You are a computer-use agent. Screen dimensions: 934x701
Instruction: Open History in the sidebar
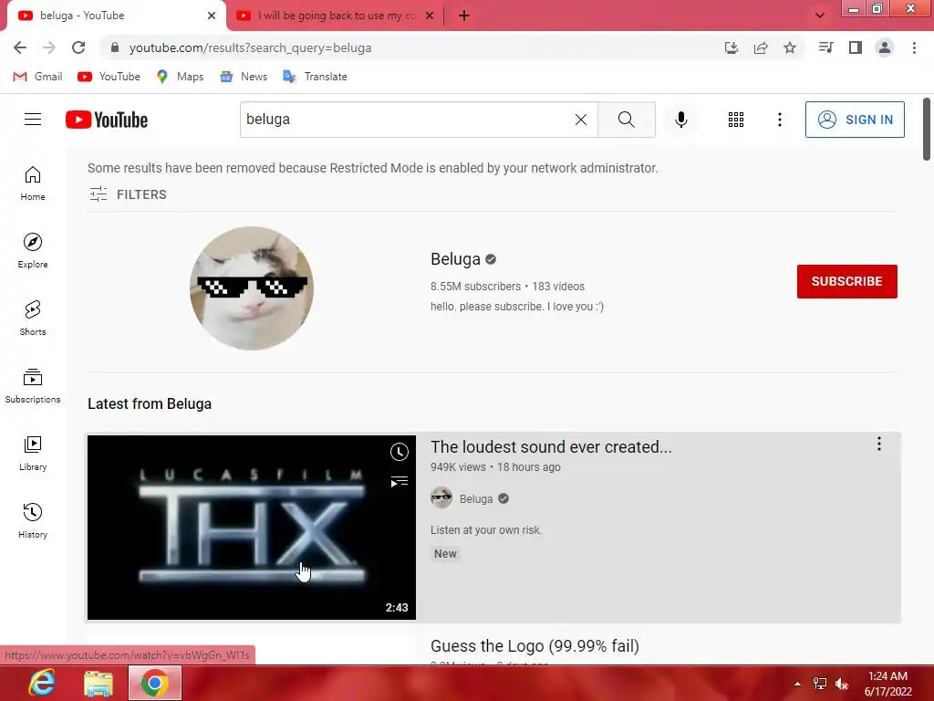pyautogui.click(x=33, y=521)
